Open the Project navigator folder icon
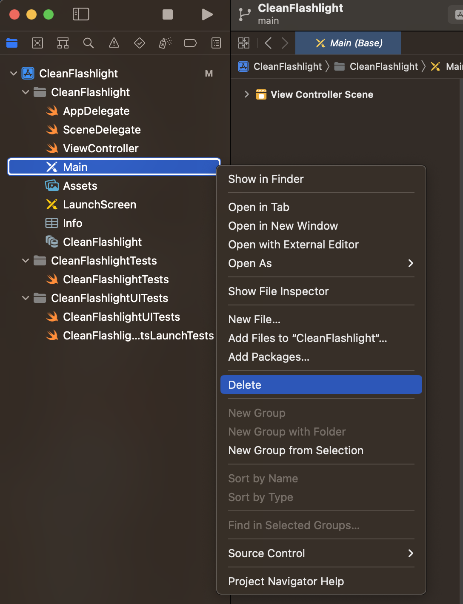The height and width of the screenshot is (604, 463). (x=12, y=43)
